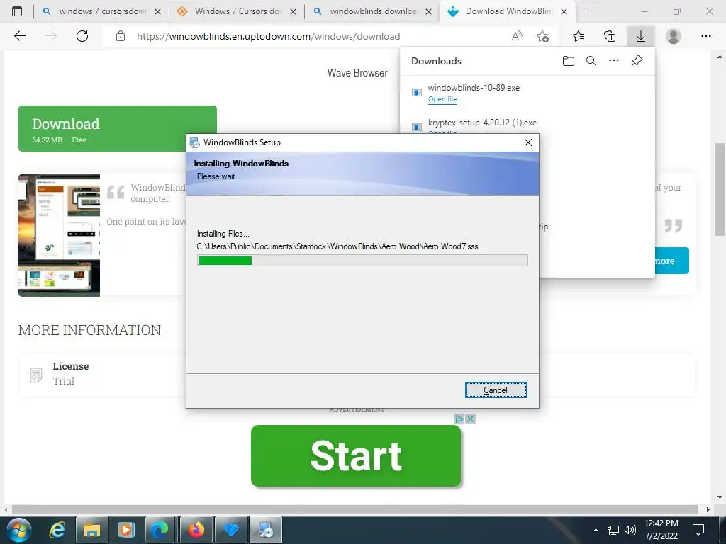Click the horizontal page scrollbar
The image size is (726, 544).
pos(354,509)
